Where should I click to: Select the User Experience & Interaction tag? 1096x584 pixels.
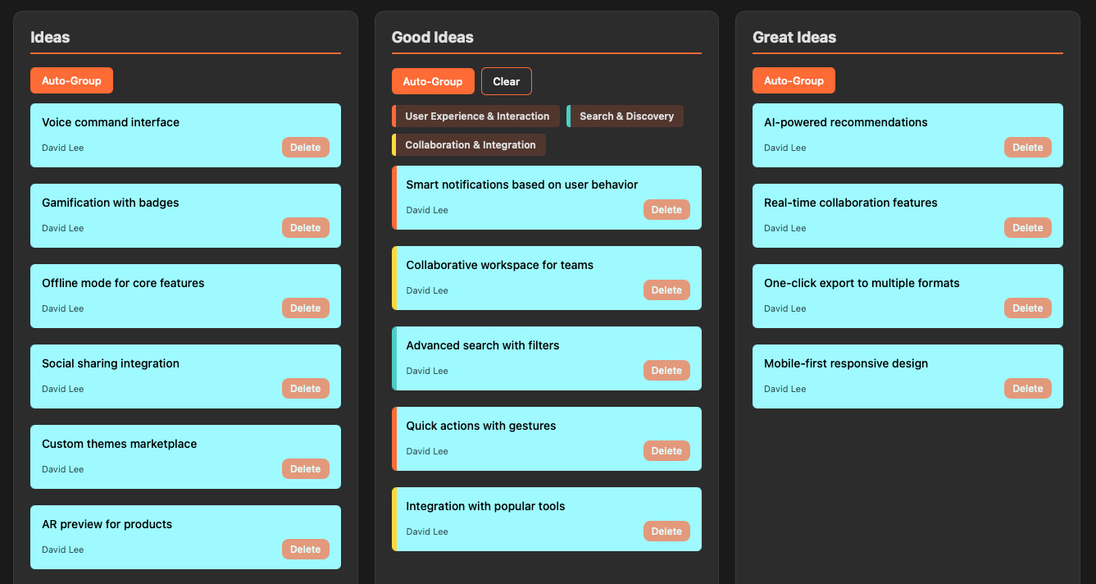point(476,116)
